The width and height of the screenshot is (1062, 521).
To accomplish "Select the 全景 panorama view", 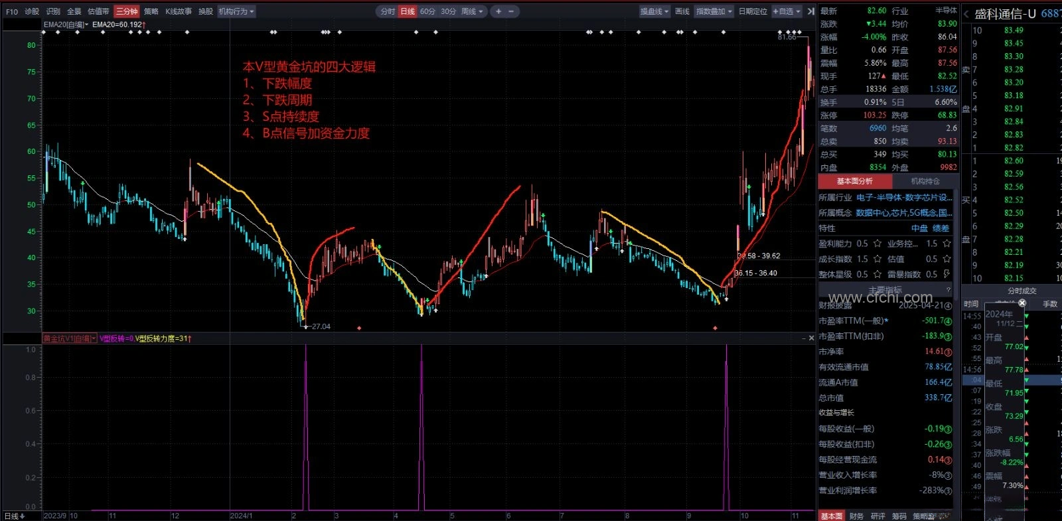I will click(74, 11).
